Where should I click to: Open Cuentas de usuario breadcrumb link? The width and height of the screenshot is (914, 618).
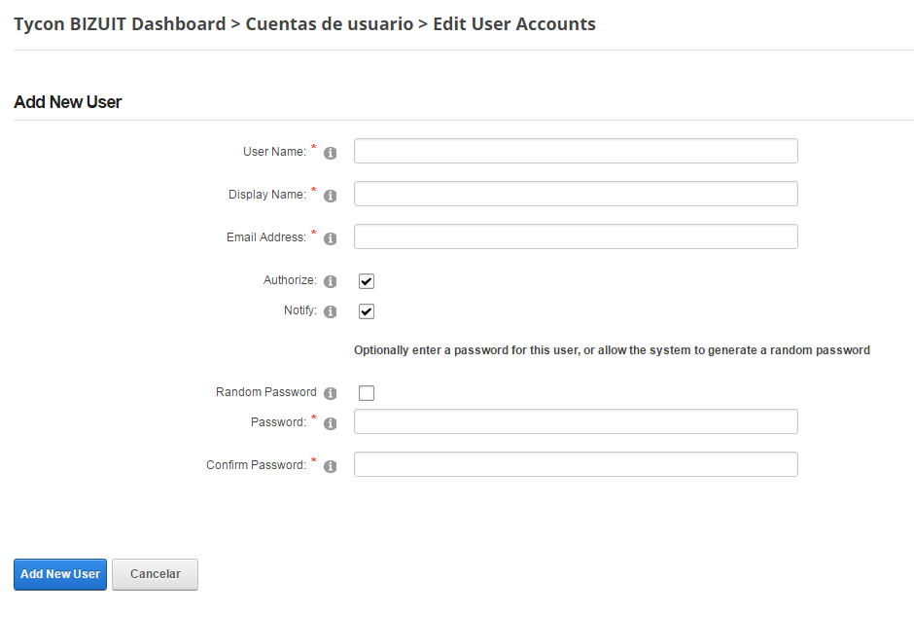(x=330, y=24)
